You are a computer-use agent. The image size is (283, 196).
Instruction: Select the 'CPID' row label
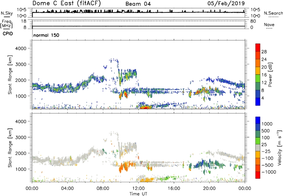click(x=8, y=34)
